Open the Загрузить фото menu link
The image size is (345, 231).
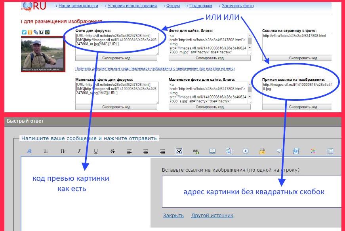pos(237,6)
